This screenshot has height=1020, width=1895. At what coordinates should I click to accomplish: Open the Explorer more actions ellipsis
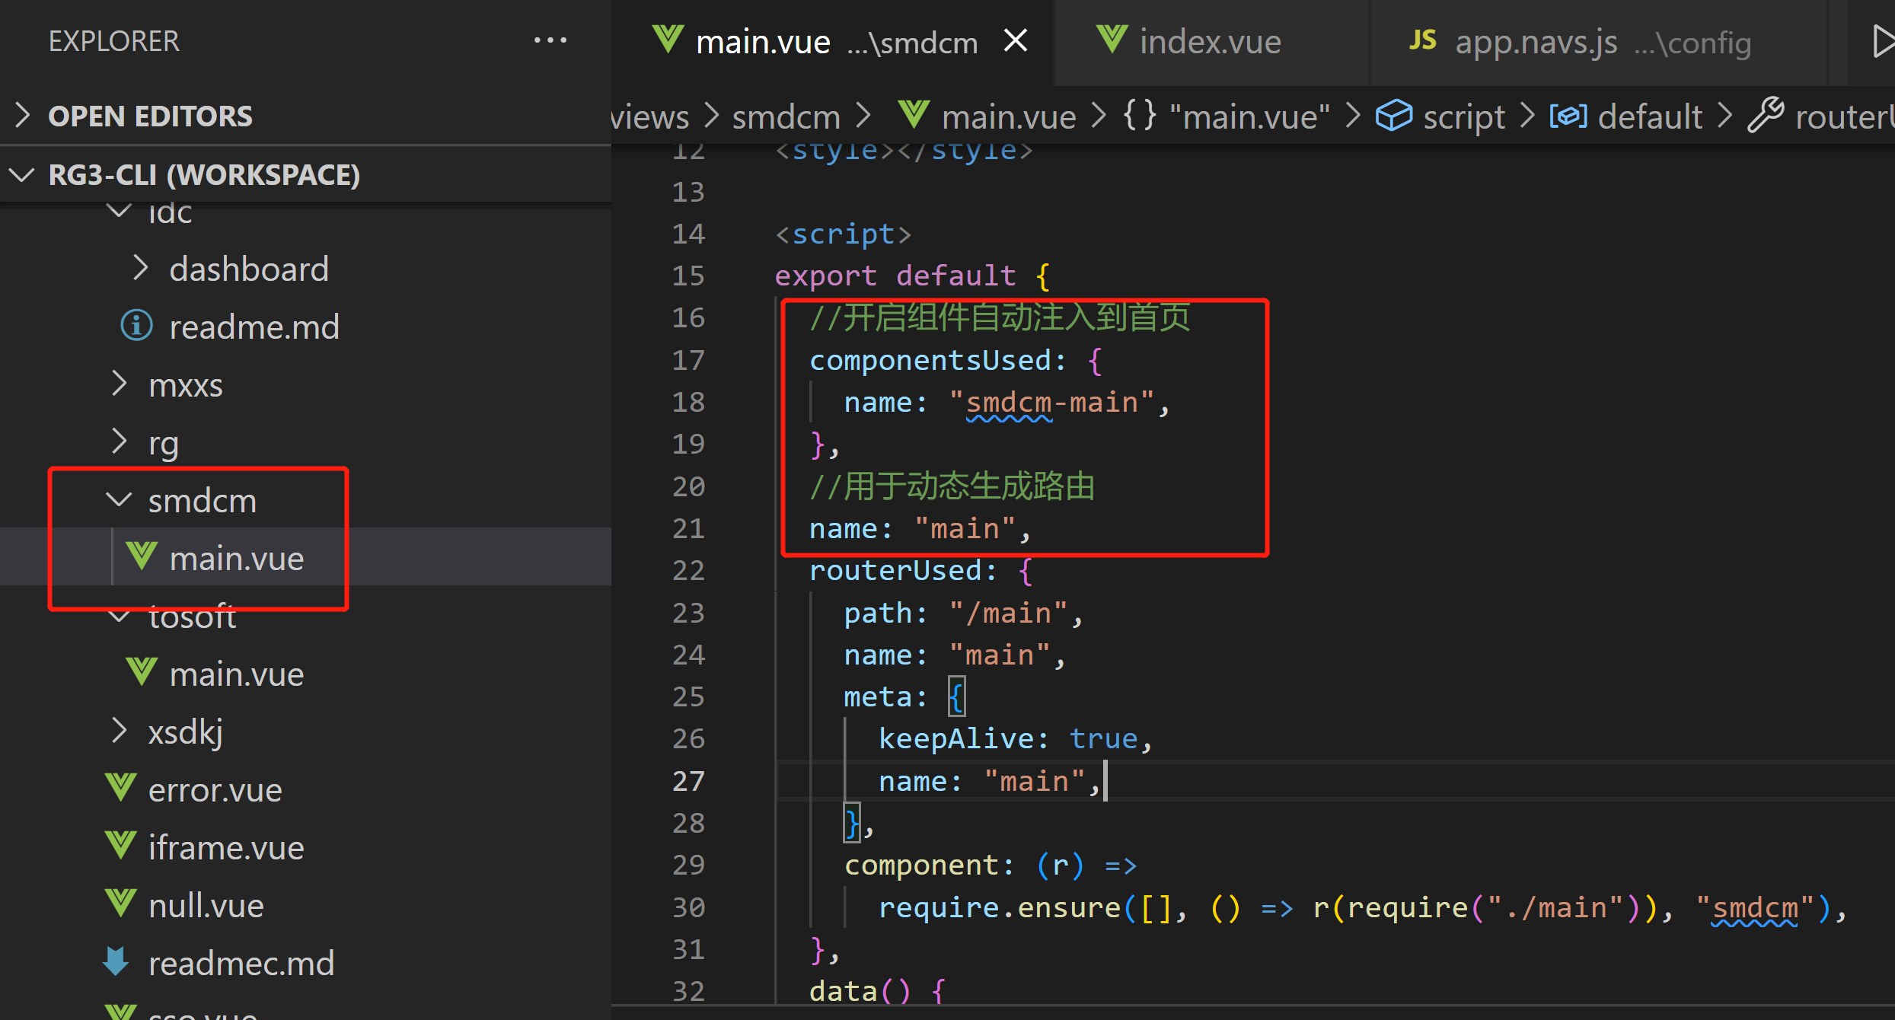[550, 40]
